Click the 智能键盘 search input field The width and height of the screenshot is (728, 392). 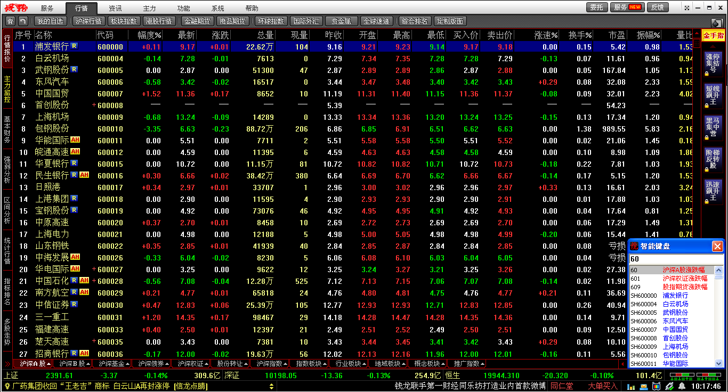click(676, 259)
